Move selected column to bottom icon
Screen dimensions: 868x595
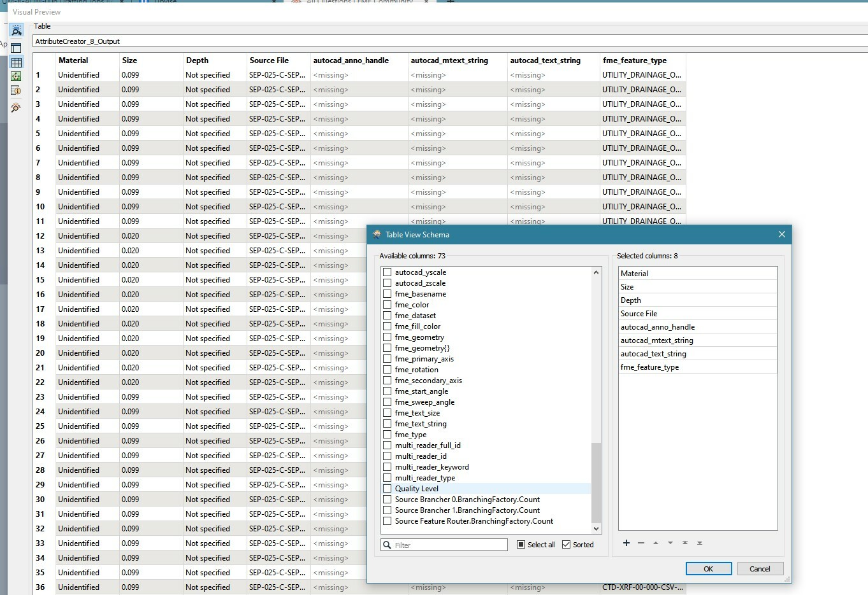click(700, 543)
